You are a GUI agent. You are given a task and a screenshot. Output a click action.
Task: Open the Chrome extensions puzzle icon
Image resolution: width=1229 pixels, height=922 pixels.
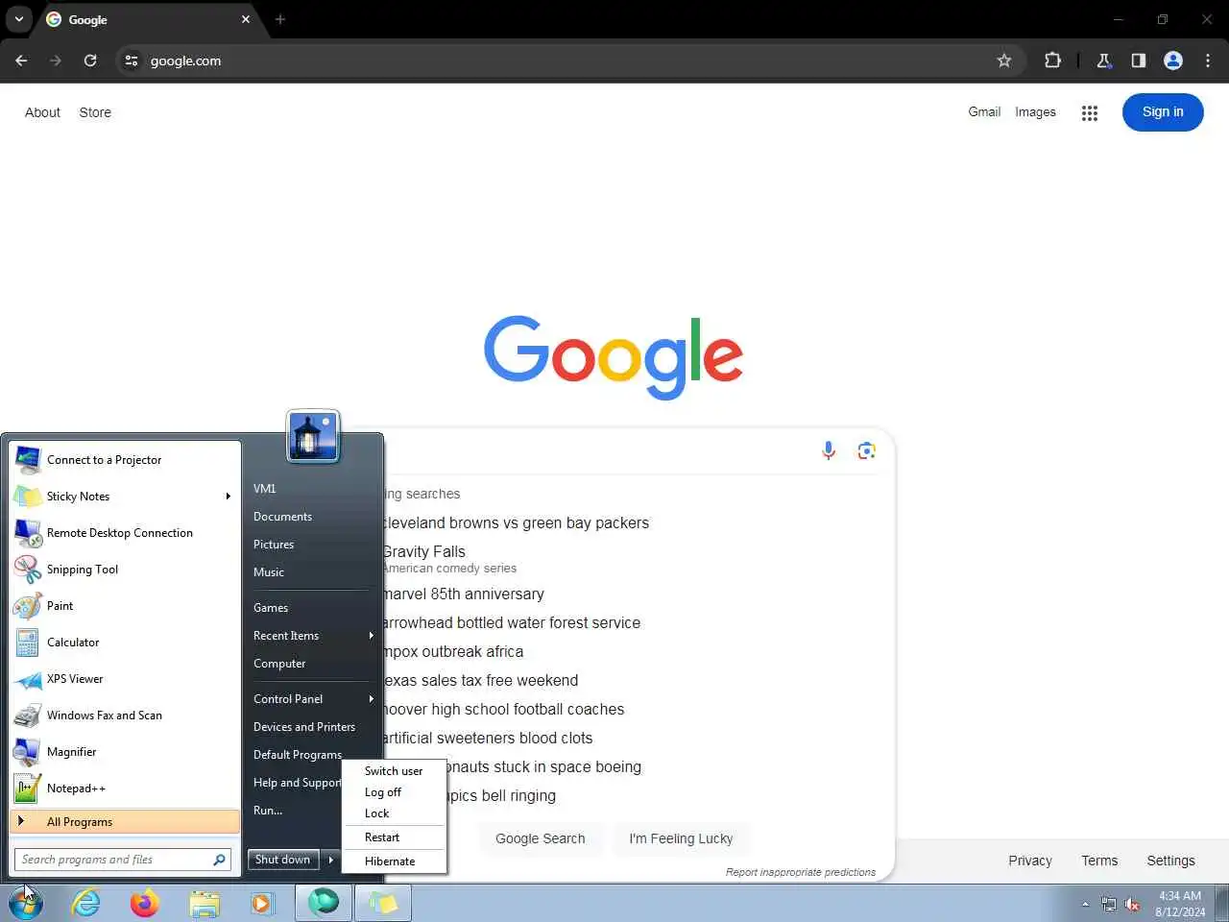(1052, 61)
